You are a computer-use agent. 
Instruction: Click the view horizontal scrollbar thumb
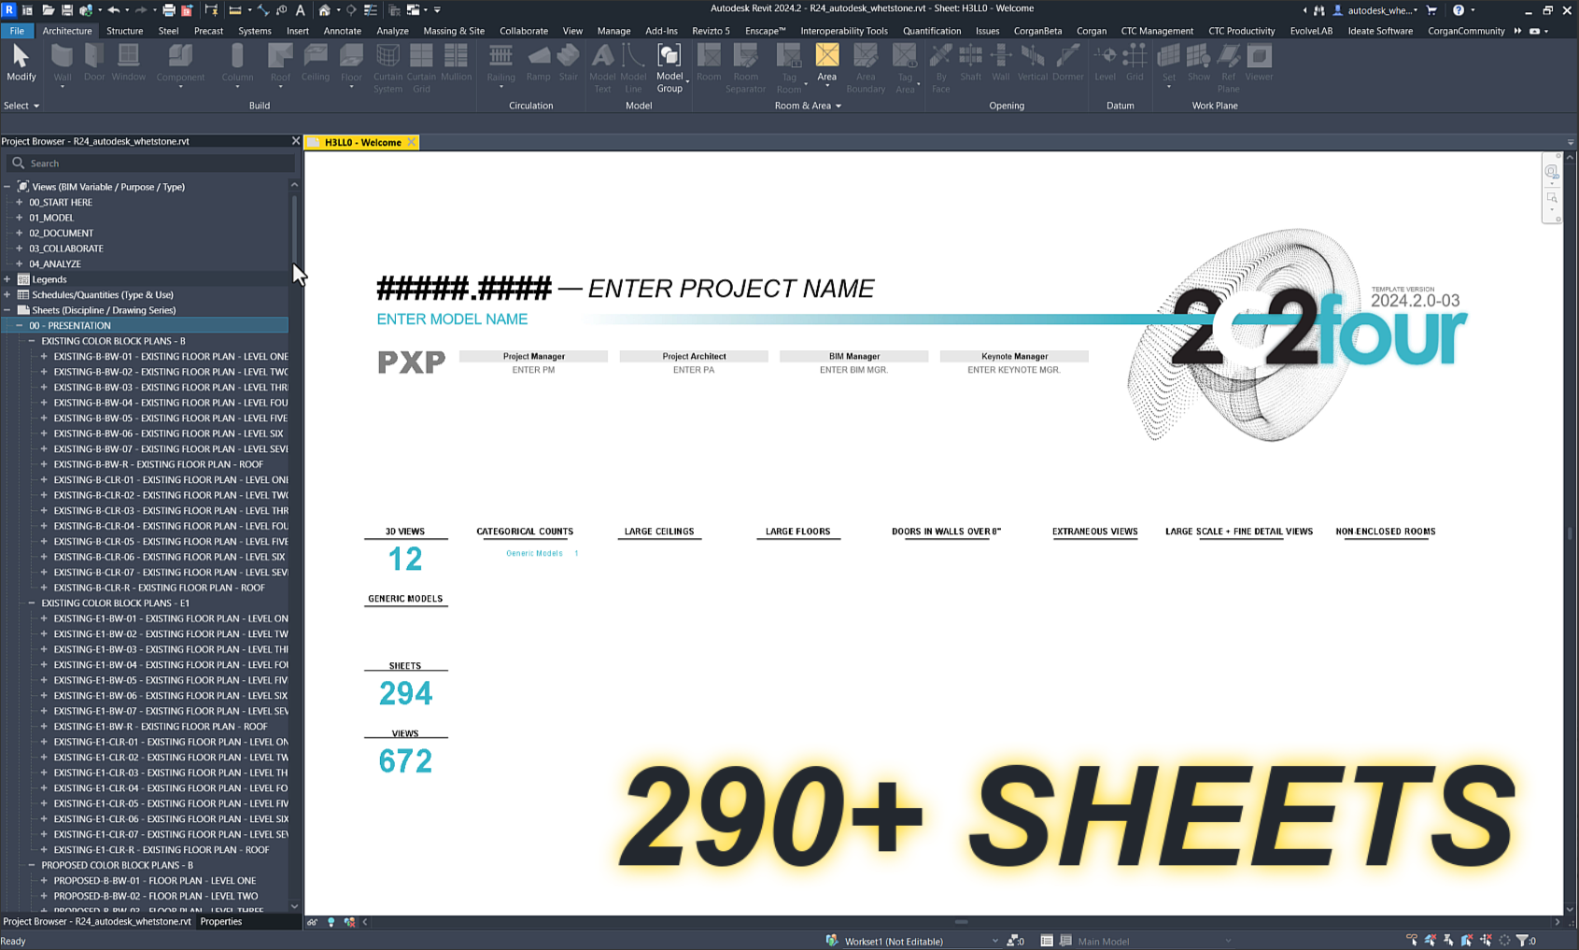(961, 922)
